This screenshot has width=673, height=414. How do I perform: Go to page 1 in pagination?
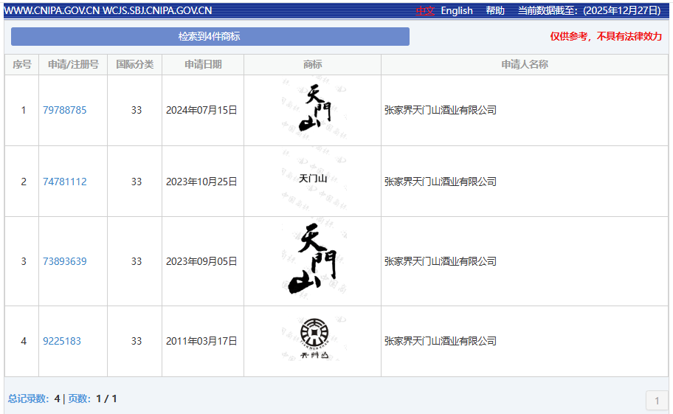pyautogui.click(x=657, y=400)
